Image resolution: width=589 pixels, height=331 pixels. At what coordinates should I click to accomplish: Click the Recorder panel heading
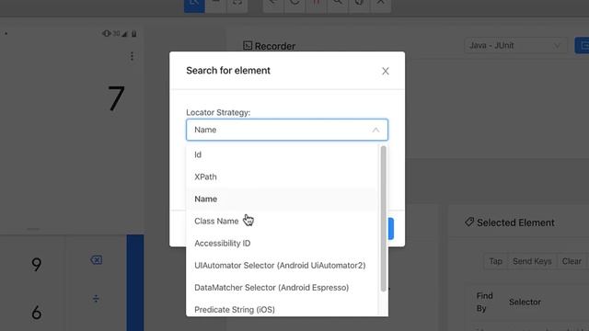269,46
